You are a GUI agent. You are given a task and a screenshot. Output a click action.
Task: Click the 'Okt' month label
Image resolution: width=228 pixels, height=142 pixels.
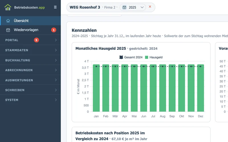182,116
